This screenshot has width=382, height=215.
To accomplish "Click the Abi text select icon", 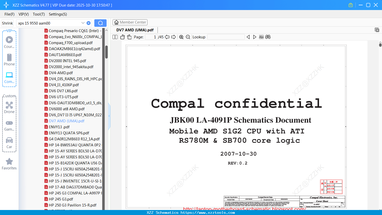I will [x=261, y=37].
